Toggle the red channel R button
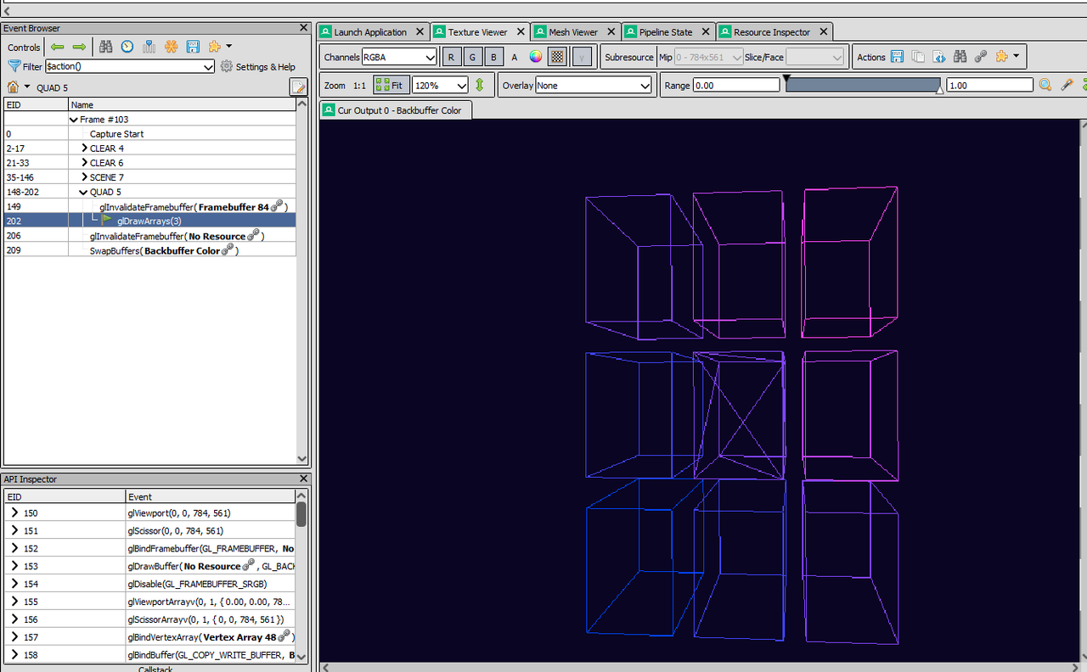This screenshot has height=672, width=1087. pos(451,57)
